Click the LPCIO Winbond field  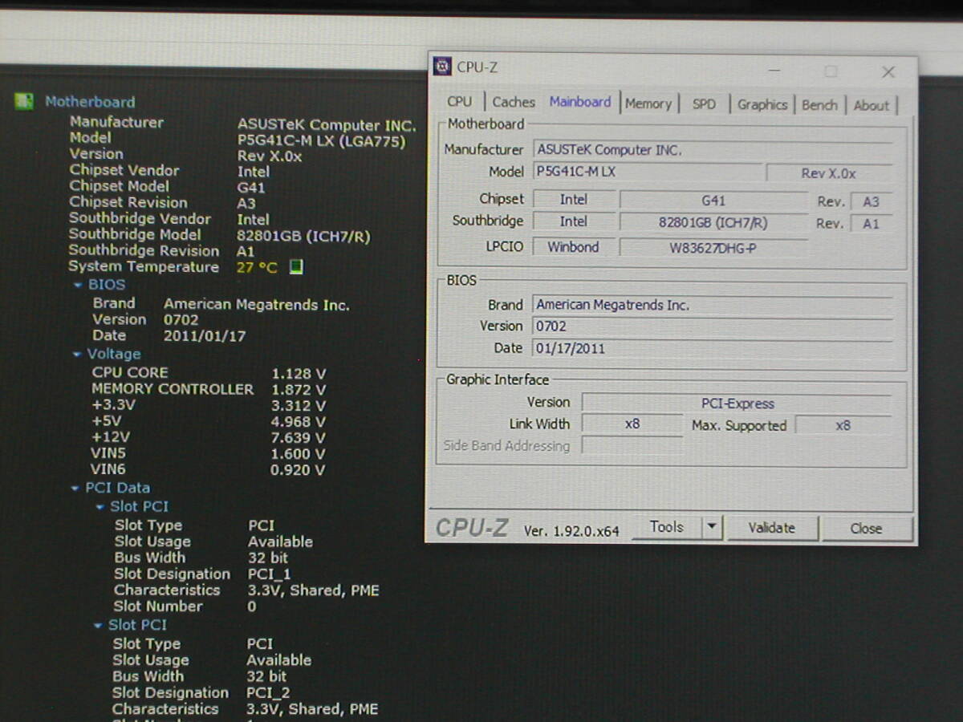coord(574,247)
